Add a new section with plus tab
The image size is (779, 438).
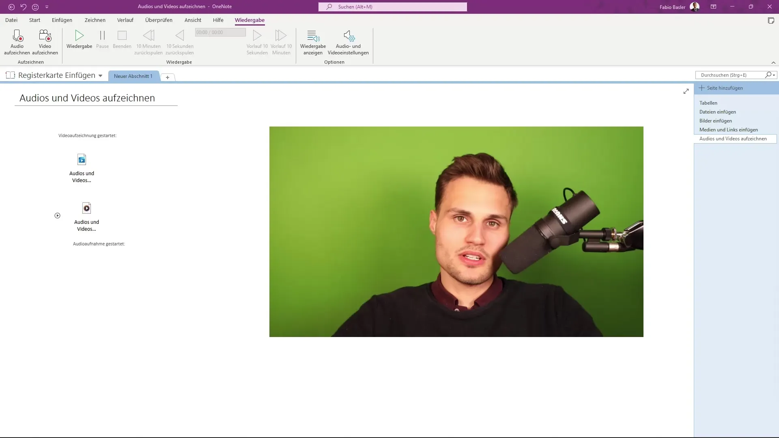[167, 77]
